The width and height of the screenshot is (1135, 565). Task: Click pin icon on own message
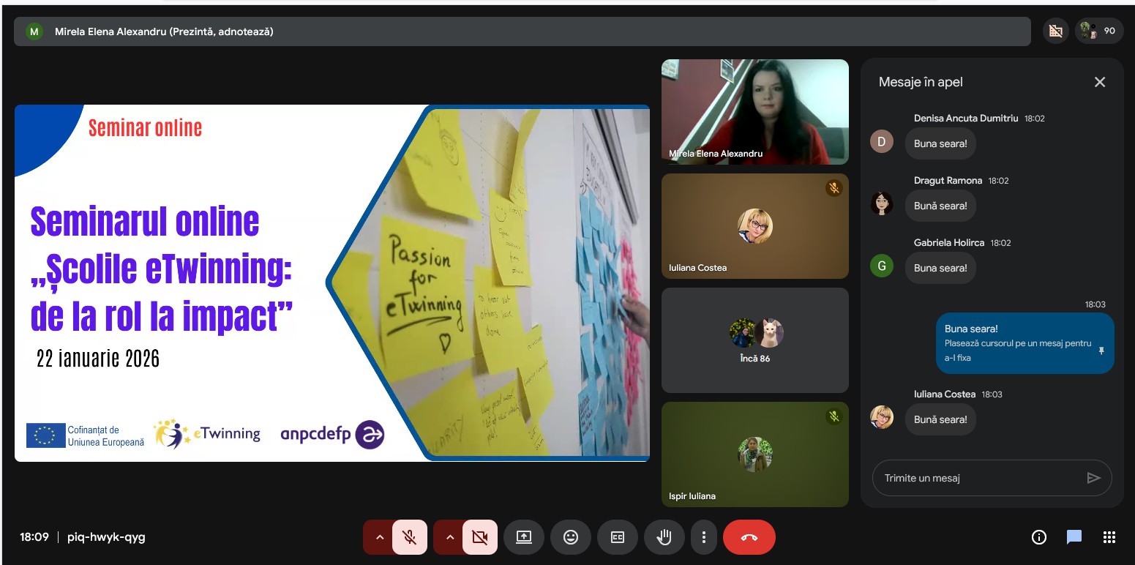(1101, 351)
